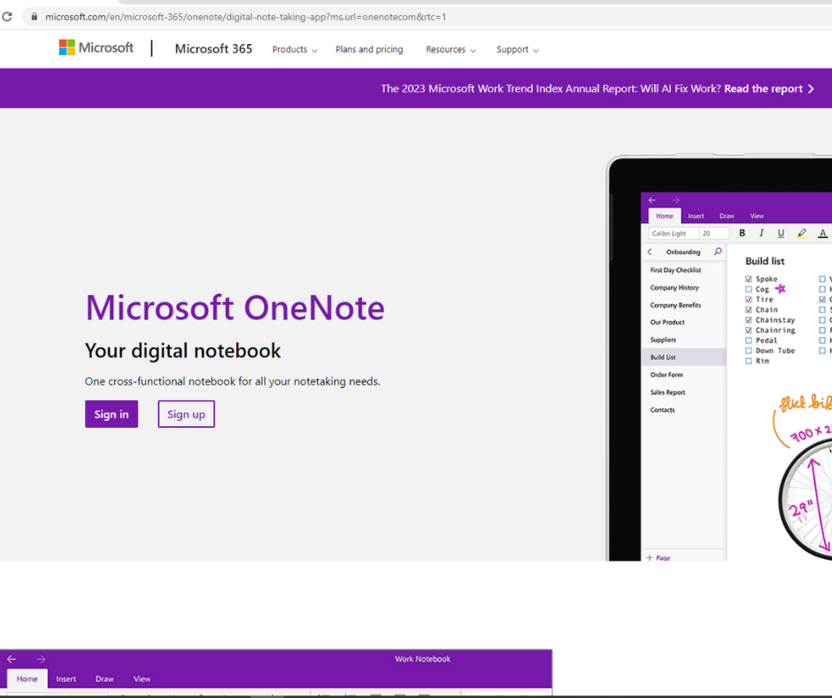Expand the Products dropdown menu
Viewport: 832px width, 698px height.
point(295,50)
